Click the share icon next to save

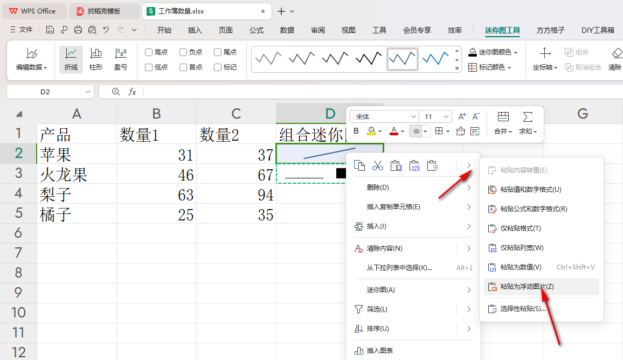click(x=64, y=30)
